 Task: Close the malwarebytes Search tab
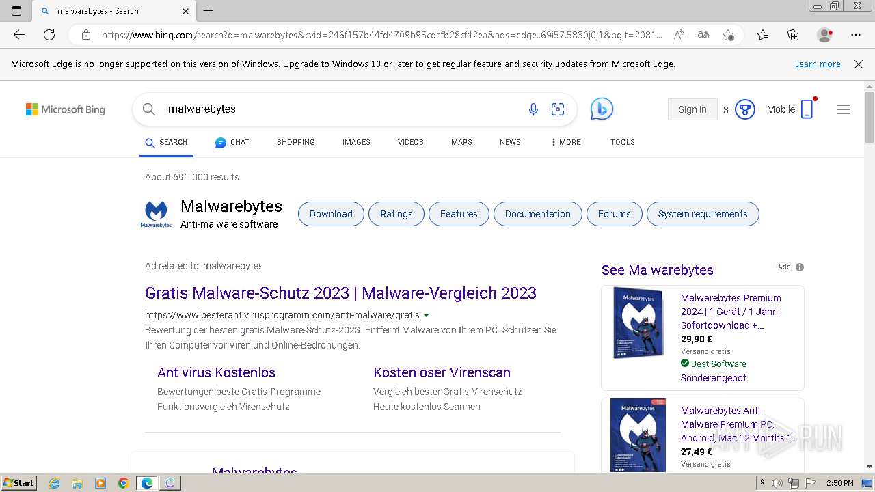[186, 11]
